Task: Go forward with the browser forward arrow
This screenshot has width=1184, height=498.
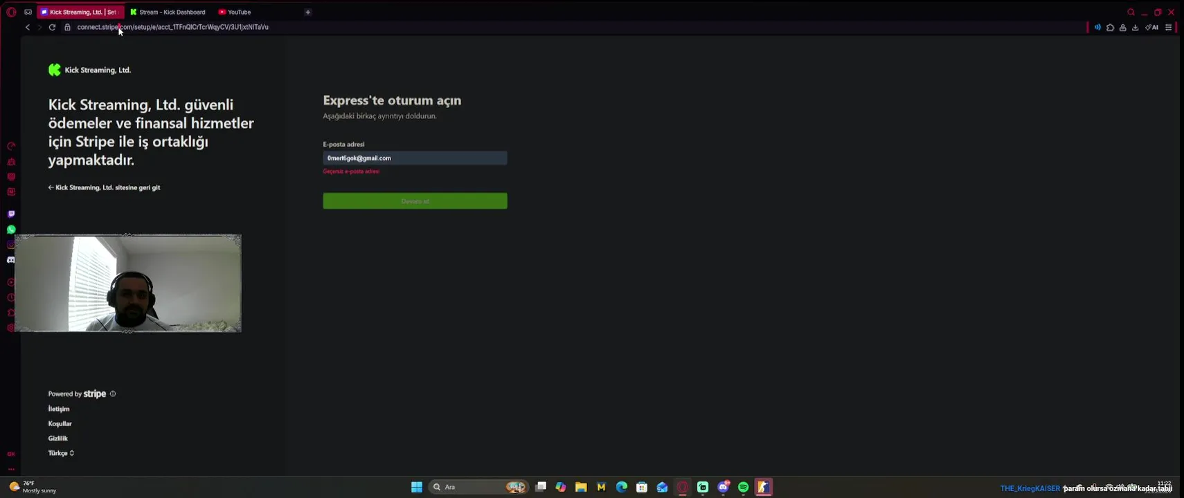Action: (39, 27)
